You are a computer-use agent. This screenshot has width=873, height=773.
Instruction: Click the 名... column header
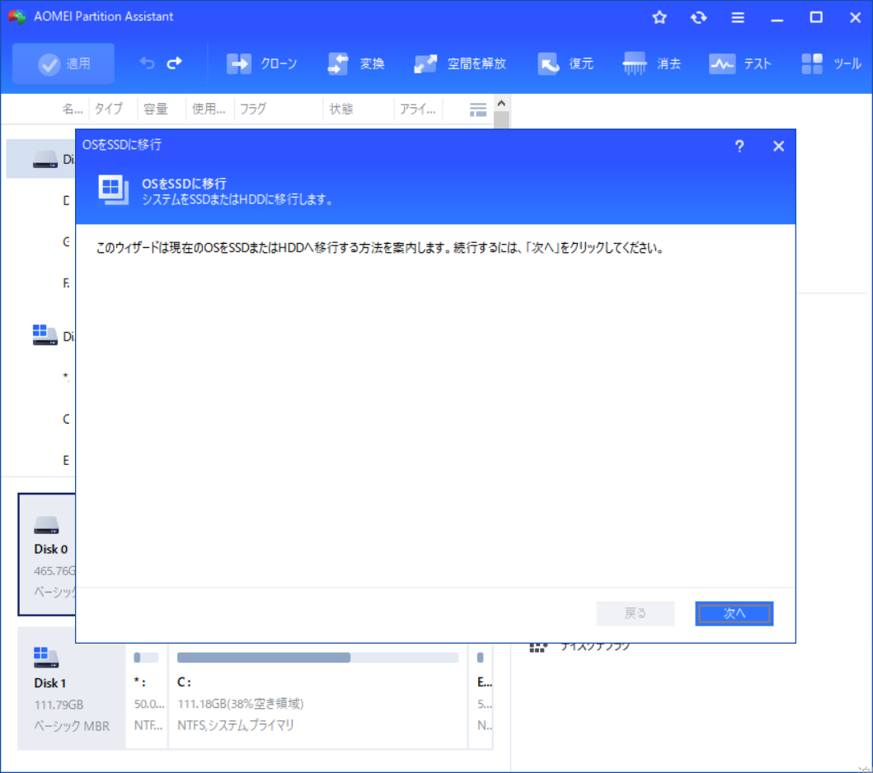click(x=73, y=109)
